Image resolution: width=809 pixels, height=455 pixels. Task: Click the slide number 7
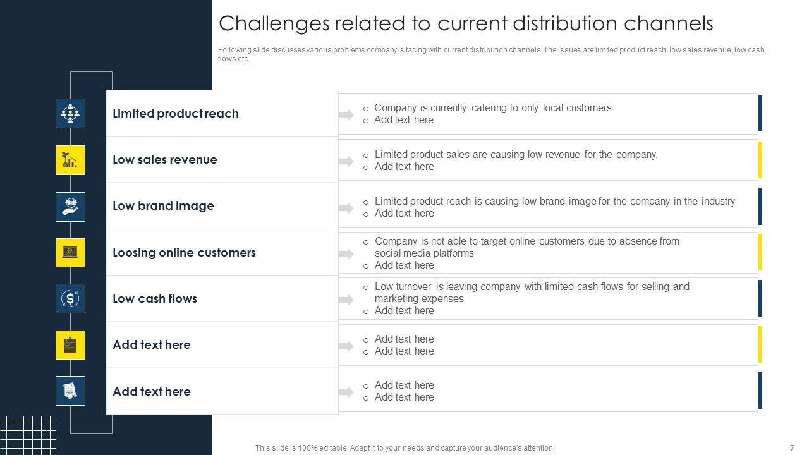coord(792,447)
